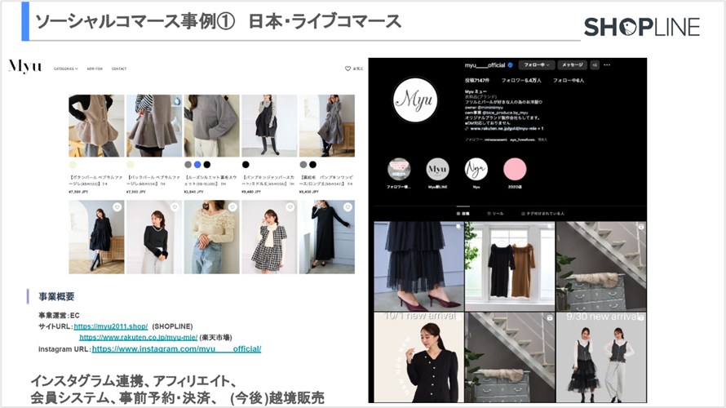Select black swatch under パンプキンジャンパースカート

(x=246, y=164)
